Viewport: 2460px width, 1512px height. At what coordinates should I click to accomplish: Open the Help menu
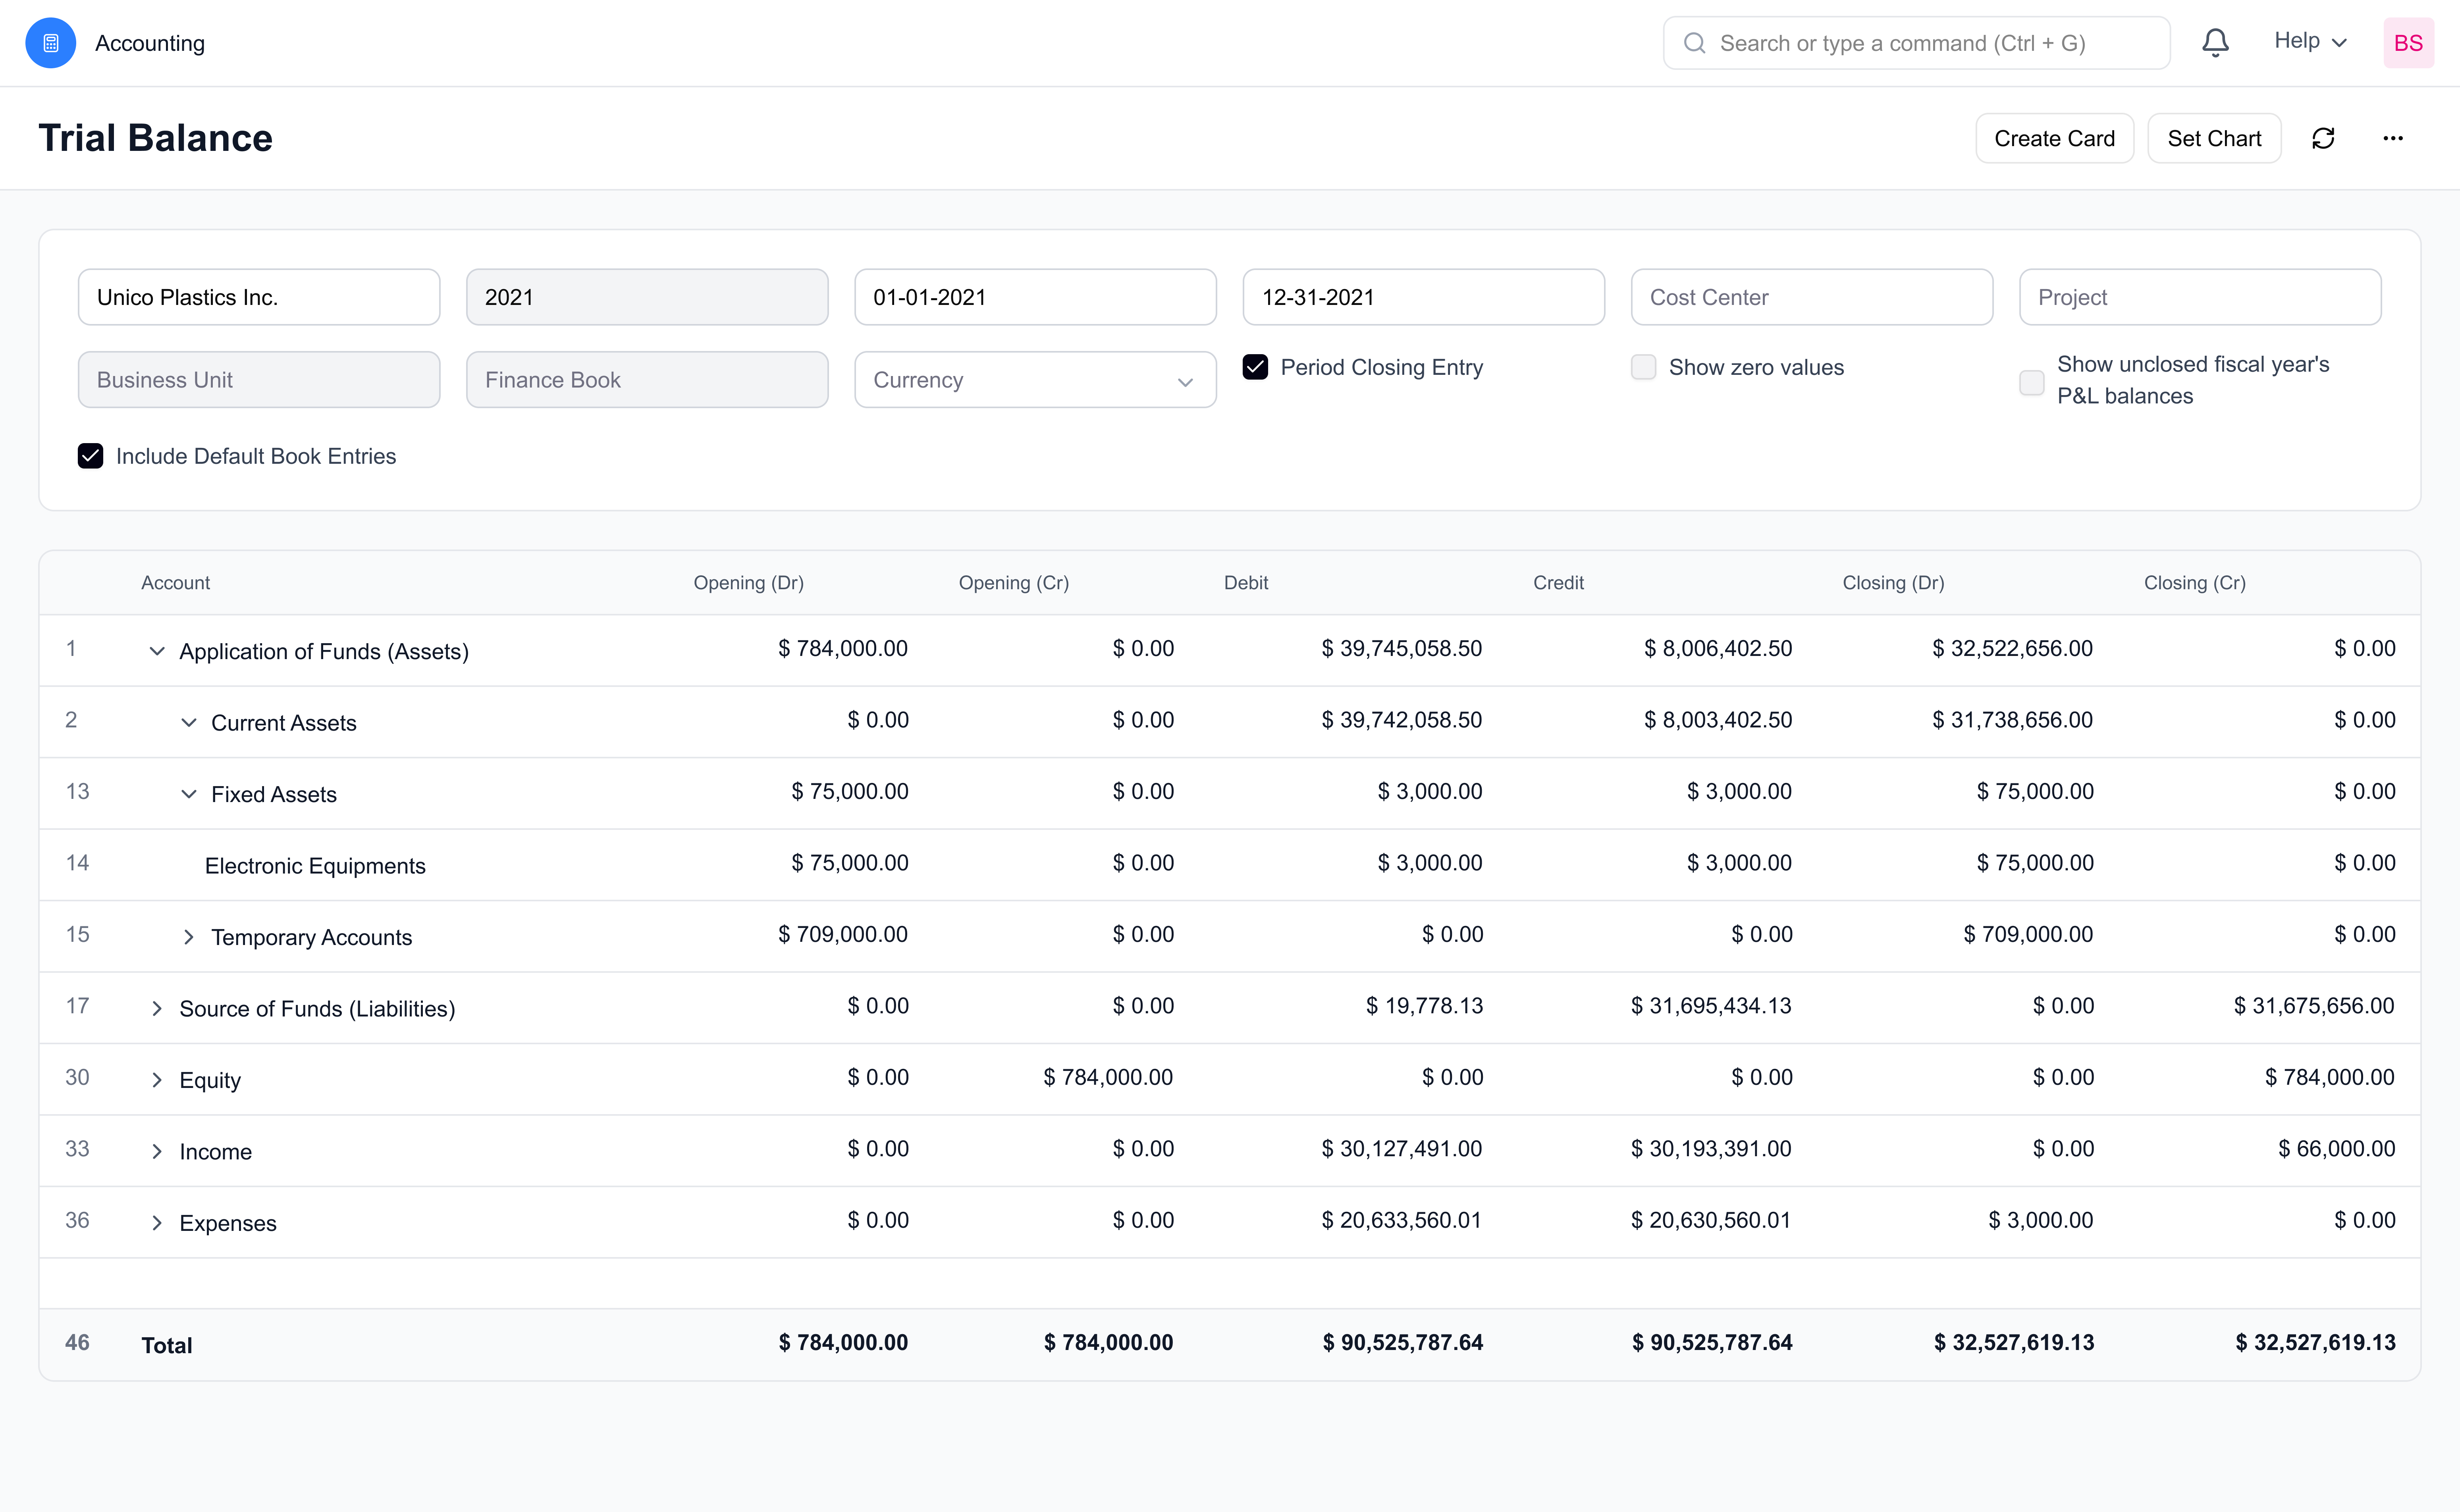click(2309, 41)
